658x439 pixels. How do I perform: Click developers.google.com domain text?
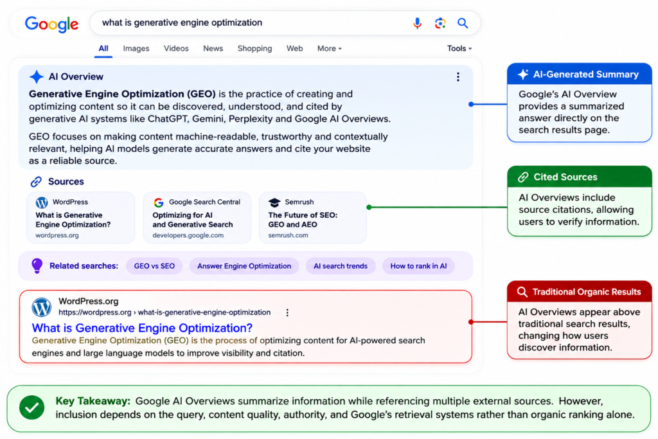pyautogui.click(x=188, y=235)
